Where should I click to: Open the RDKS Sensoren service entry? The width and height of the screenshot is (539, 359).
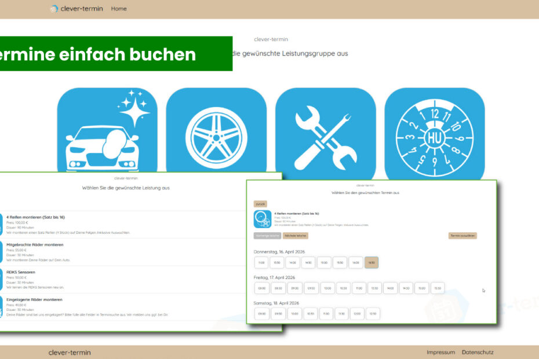click(x=21, y=272)
